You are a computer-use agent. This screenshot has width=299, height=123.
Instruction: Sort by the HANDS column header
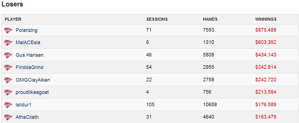210,19
